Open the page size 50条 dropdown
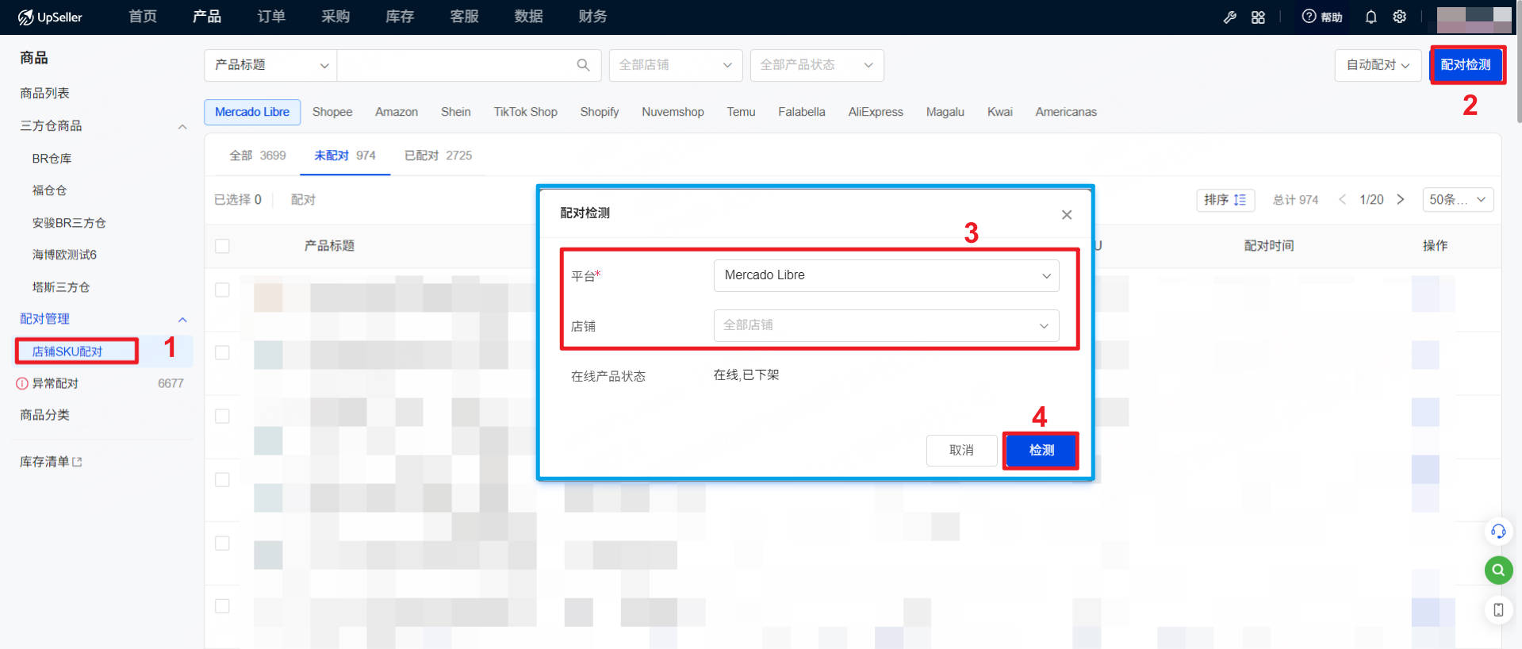This screenshot has width=1522, height=649. 1458,200
